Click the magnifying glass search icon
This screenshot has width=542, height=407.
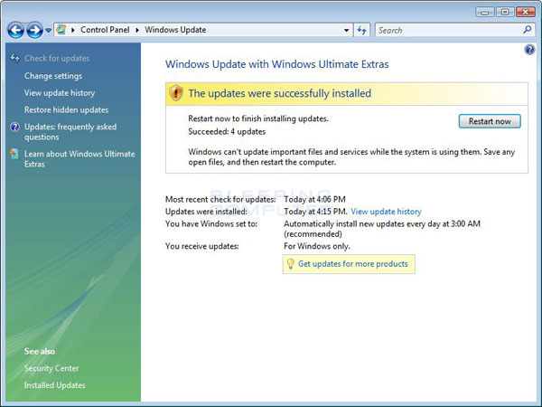point(528,30)
